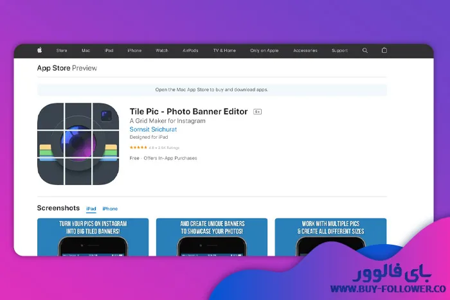This screenshot has height=300, width=450.
Task: Click the 'Free · Offers In-App Purchases' text
Action: point(163,158)
